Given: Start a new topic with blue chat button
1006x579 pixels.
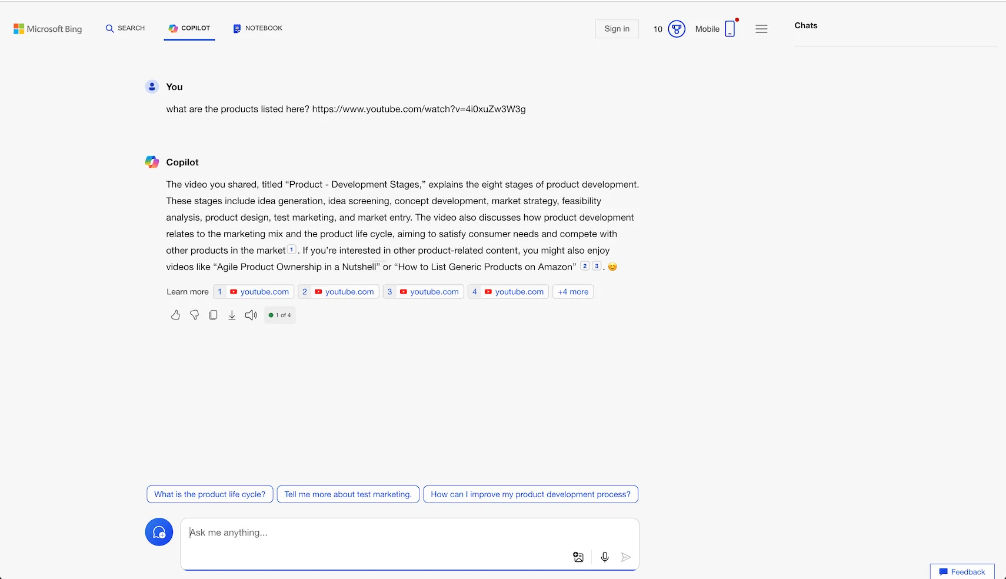Looking at the screenshot, I should coord(159,532).
